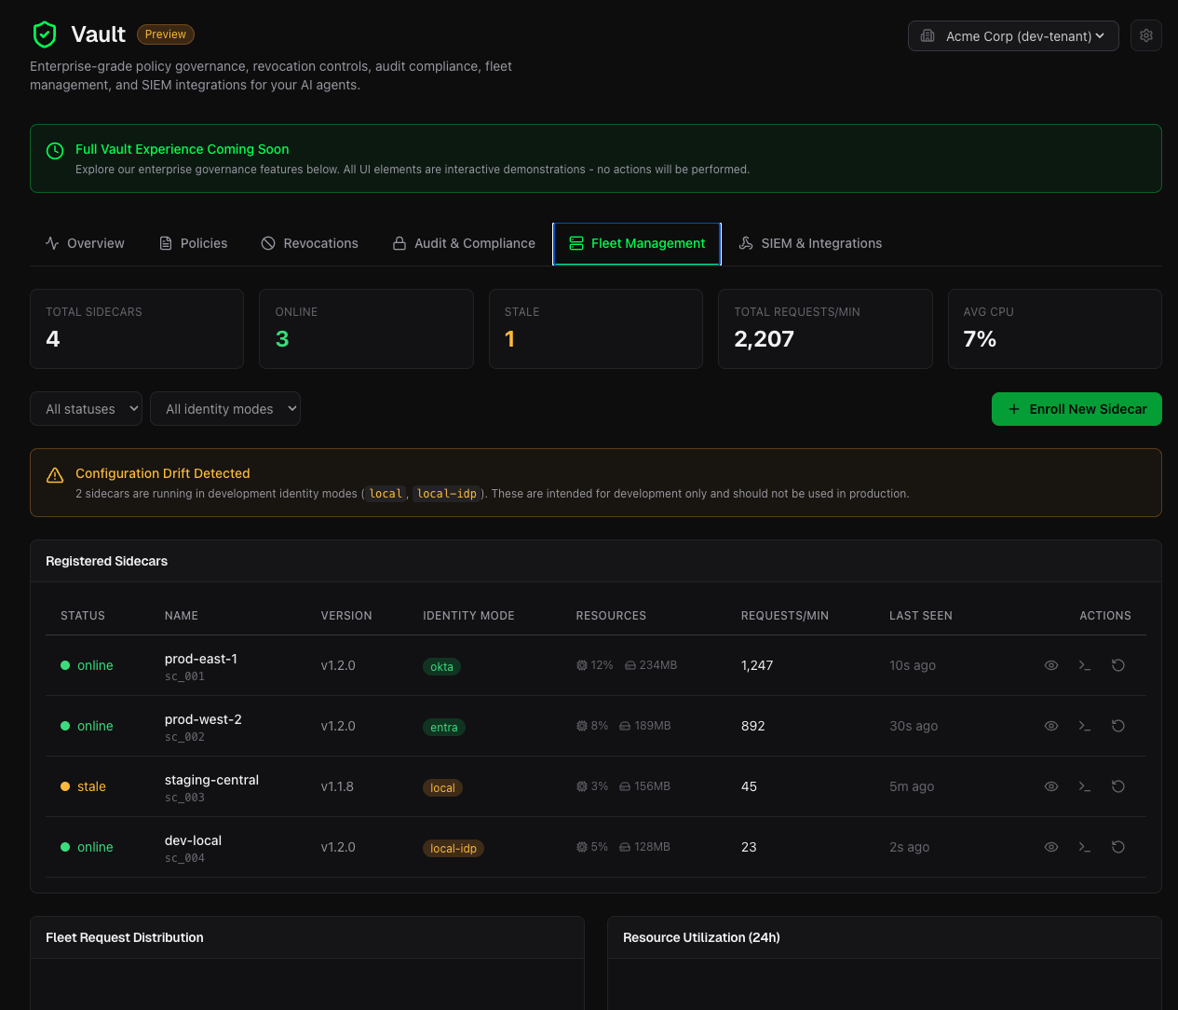Open terminal for prod-east-1 sidecar
The width and height of the screenshot is (1178, 1010).
click(1084, 665)
